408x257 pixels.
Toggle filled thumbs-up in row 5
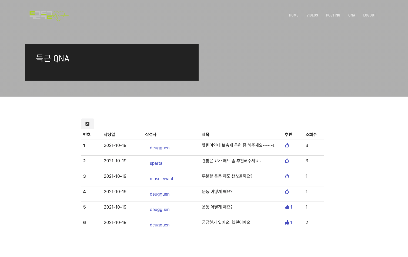point(287,207)
